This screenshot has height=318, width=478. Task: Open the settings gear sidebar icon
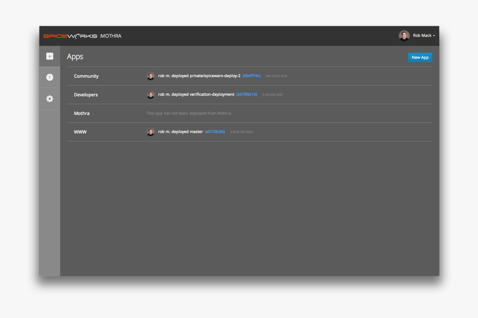pyautogui.click(x=49, y=99)
